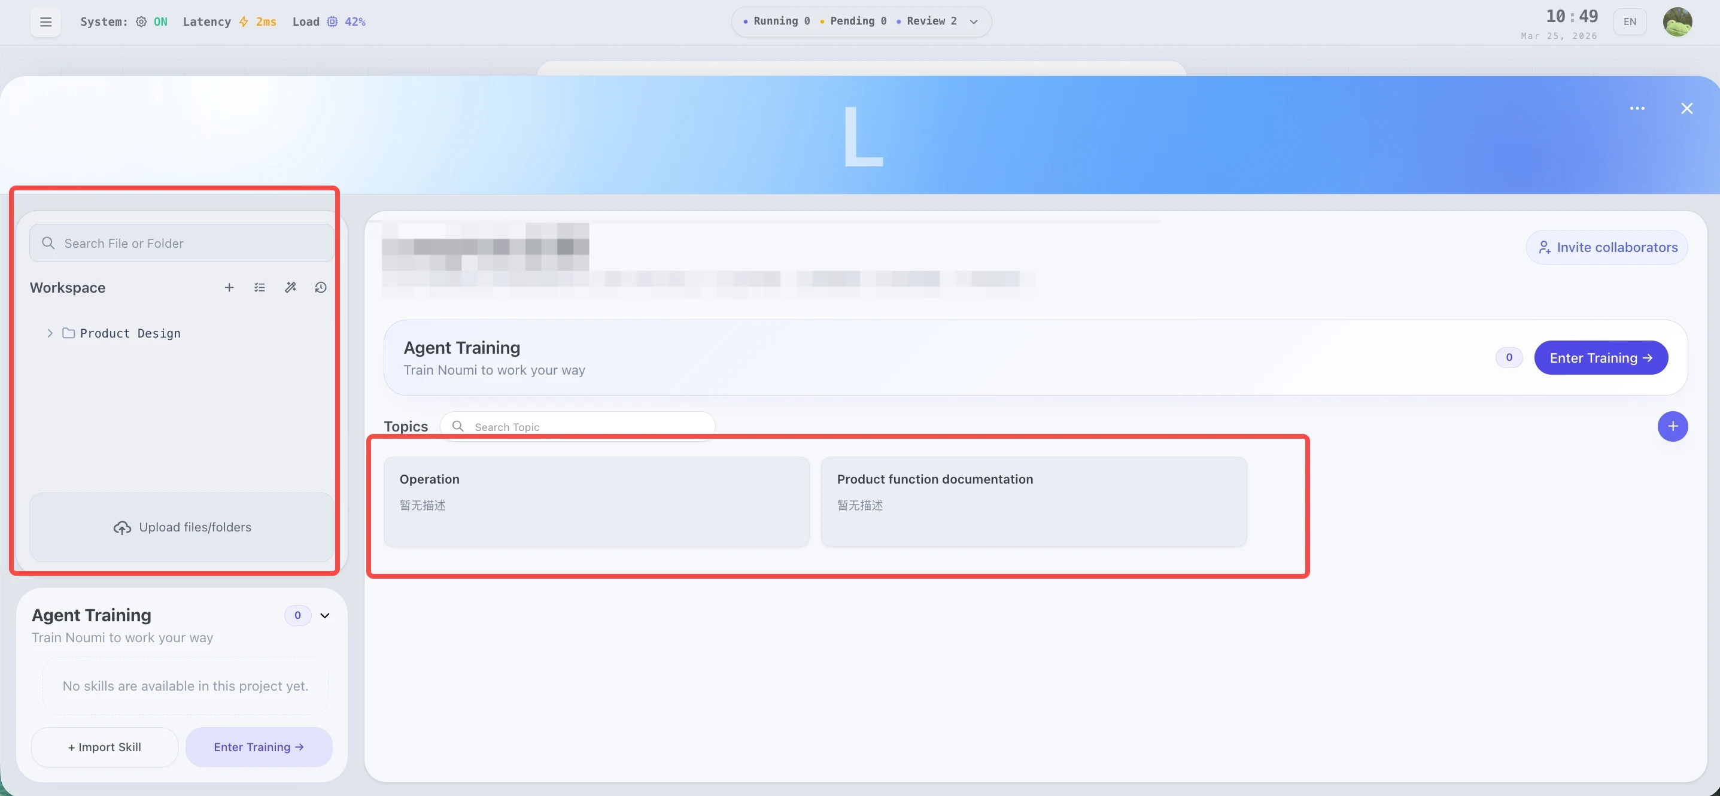Add a new item to Workspace with plus
The width and height of the screenshot is (1720, 796).
click(229, 287)
